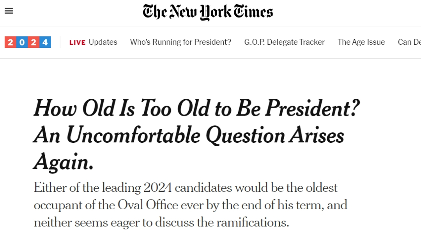Click the red LIVE indicator label
Image resolution: width=421 pixels, height=242 pixels.
[77, 42]
